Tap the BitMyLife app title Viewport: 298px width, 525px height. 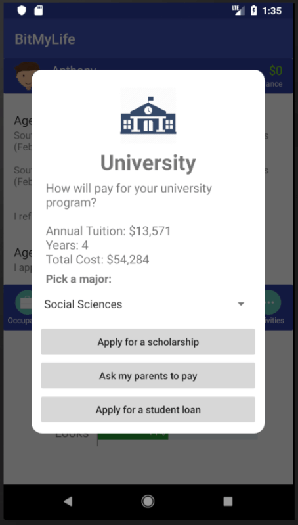click(x=45, y=39)
